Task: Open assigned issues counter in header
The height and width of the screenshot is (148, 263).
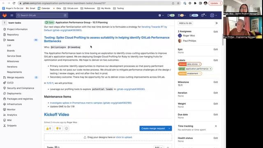Action: tap(171, 15)
